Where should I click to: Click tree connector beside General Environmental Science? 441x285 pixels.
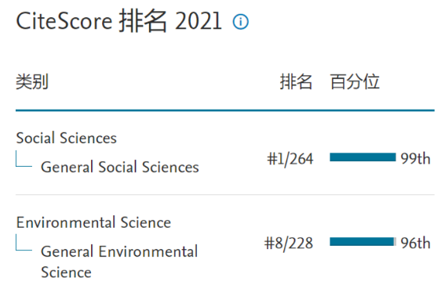[24, 243]
